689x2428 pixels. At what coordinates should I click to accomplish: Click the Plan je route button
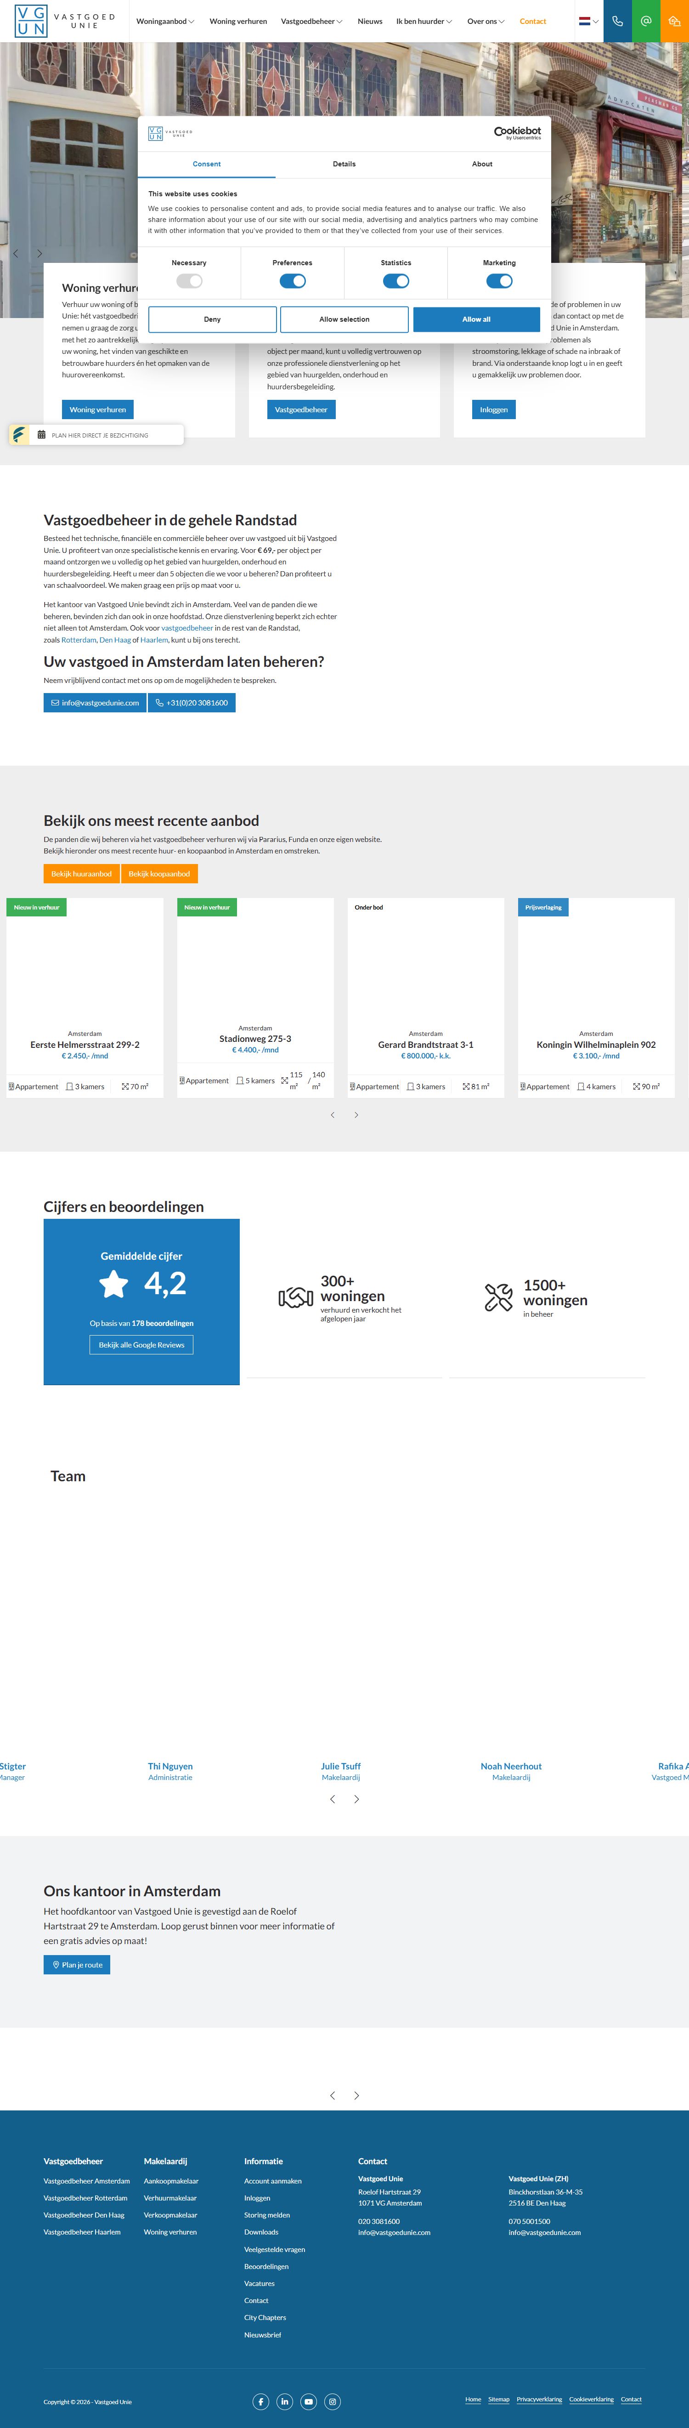pos(77,1964)
